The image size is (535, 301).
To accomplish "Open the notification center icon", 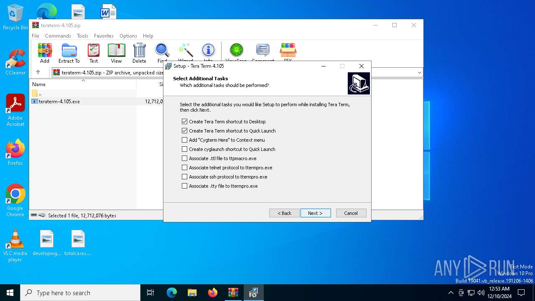I will [x=521, y=293].
